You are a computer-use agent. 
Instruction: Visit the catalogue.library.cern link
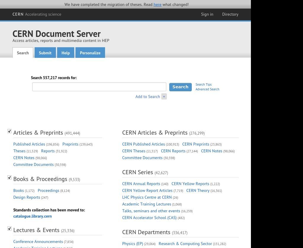coord(33,216)
